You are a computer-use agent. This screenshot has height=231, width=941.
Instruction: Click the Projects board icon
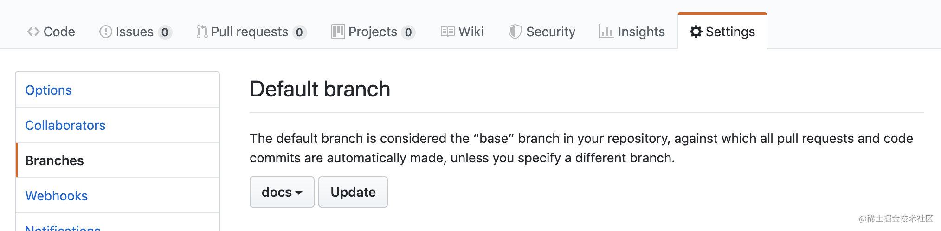click(338, 32)
